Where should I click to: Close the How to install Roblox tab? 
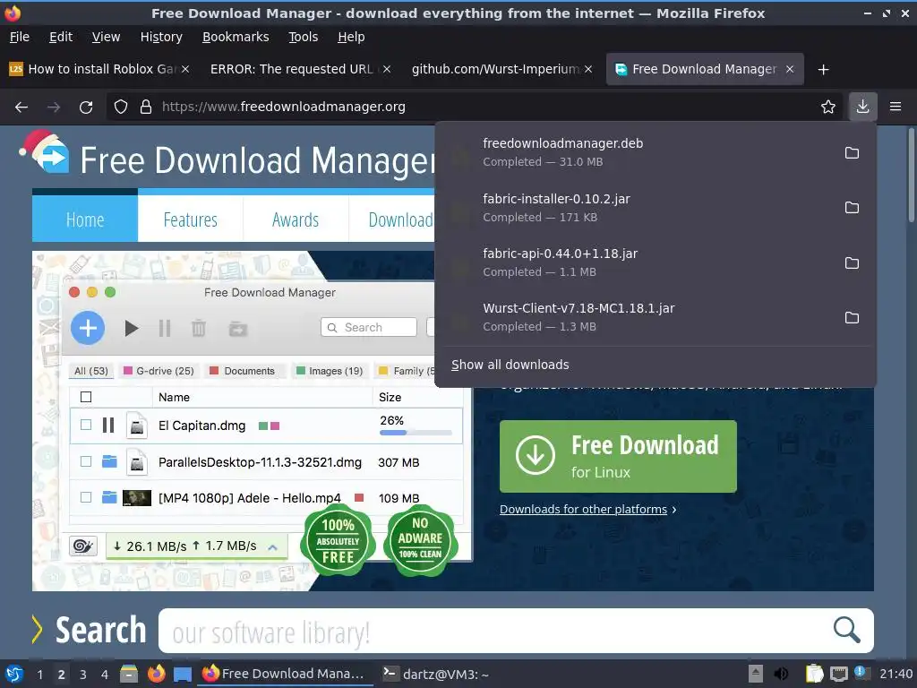point(185,69)
